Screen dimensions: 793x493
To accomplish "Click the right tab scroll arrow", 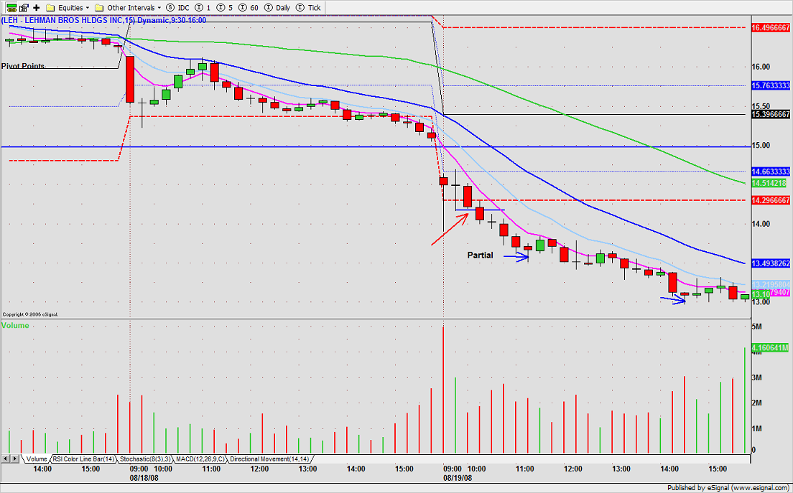I will pos(14,459).
